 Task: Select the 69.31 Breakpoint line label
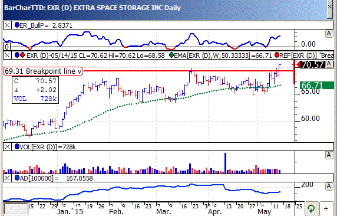(x=43, y=71)
